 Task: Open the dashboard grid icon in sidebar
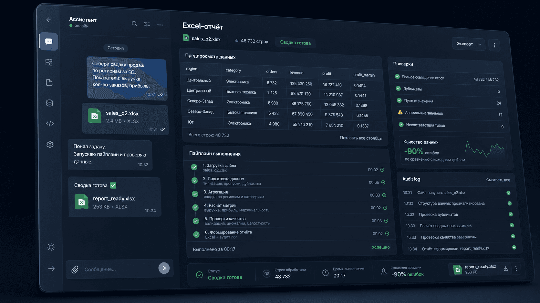click(x=49, y=62)
